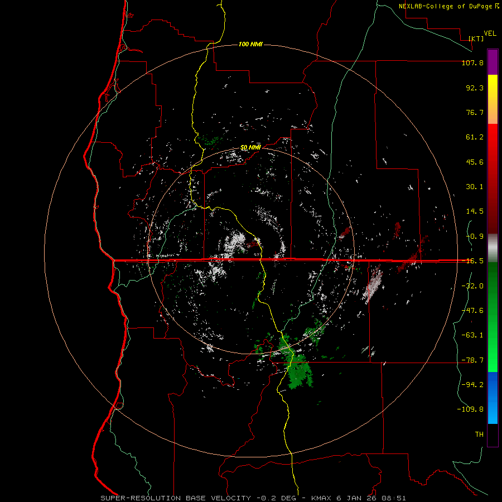Click the 61.2 scale value

[x=475, y=137]
